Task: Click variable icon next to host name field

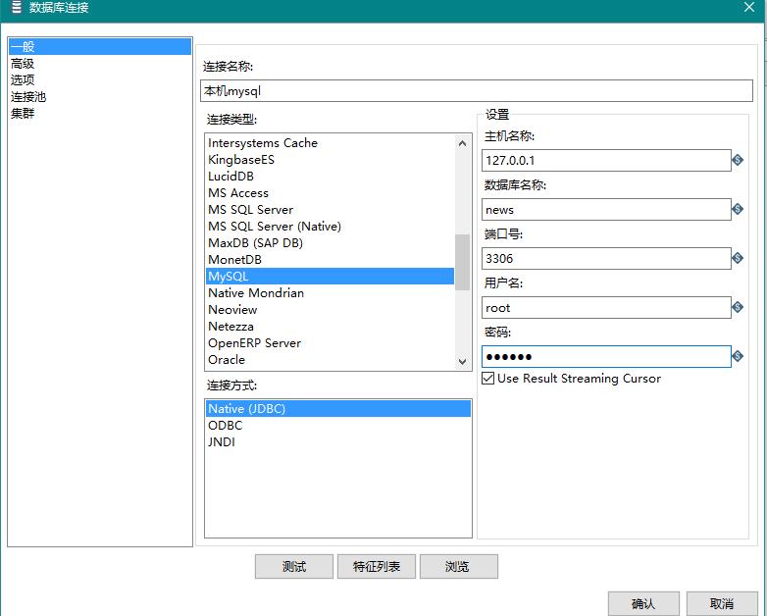Action: (738, 160)
